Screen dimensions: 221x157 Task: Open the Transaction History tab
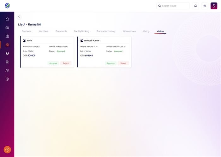106,31
